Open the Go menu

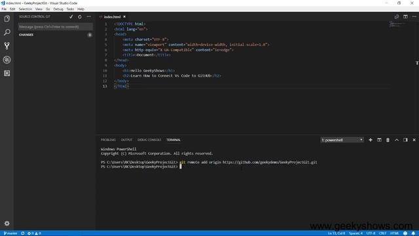click(48, 9)
